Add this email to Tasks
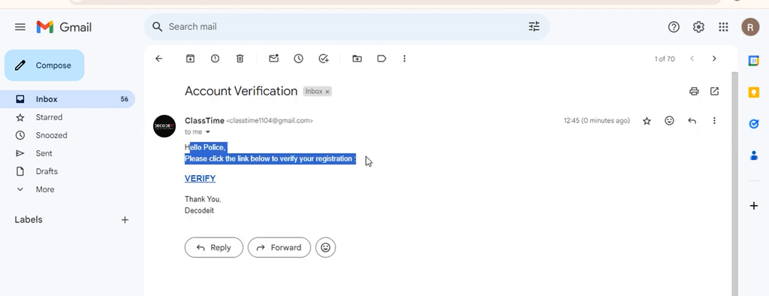This screenshot has width=769, height=296. [323, 59]
